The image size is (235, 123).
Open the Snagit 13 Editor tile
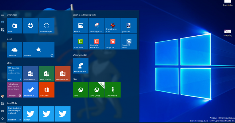[x=129, y=42]
